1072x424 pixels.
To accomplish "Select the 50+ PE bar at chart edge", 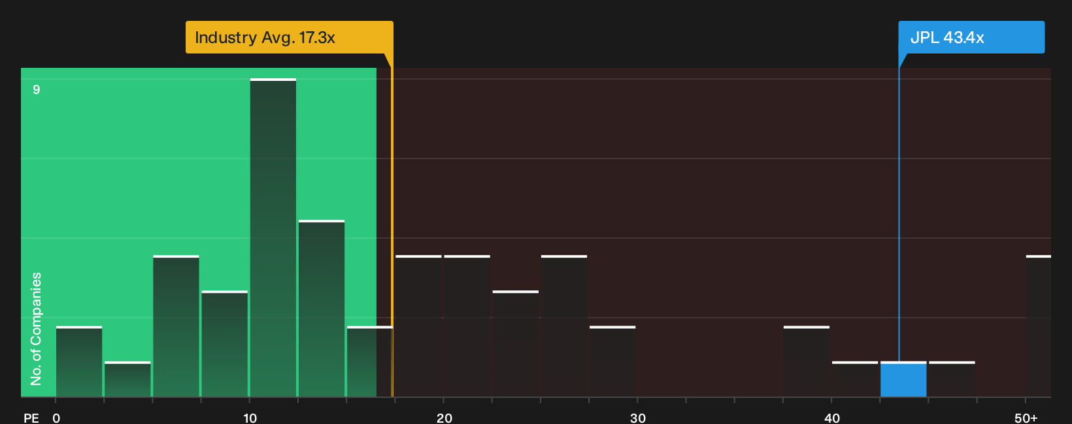I will 1039,326.
